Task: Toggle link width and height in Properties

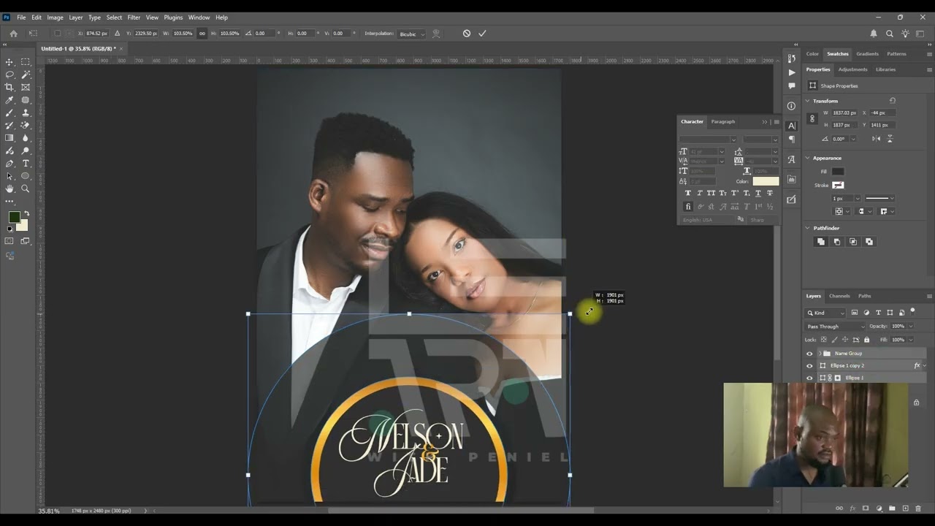Action: click(812, 118)
